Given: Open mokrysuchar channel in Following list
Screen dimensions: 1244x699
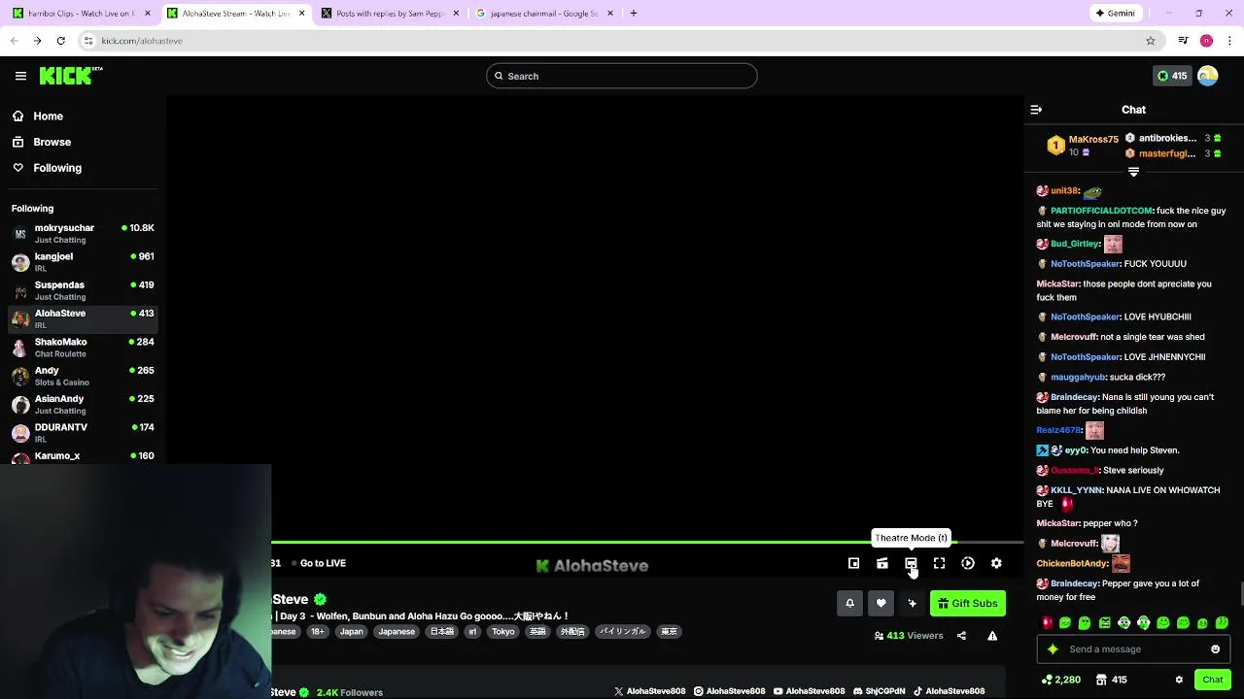Looking at the screenshot, I should pyautogui.click(x=82, y=233).
